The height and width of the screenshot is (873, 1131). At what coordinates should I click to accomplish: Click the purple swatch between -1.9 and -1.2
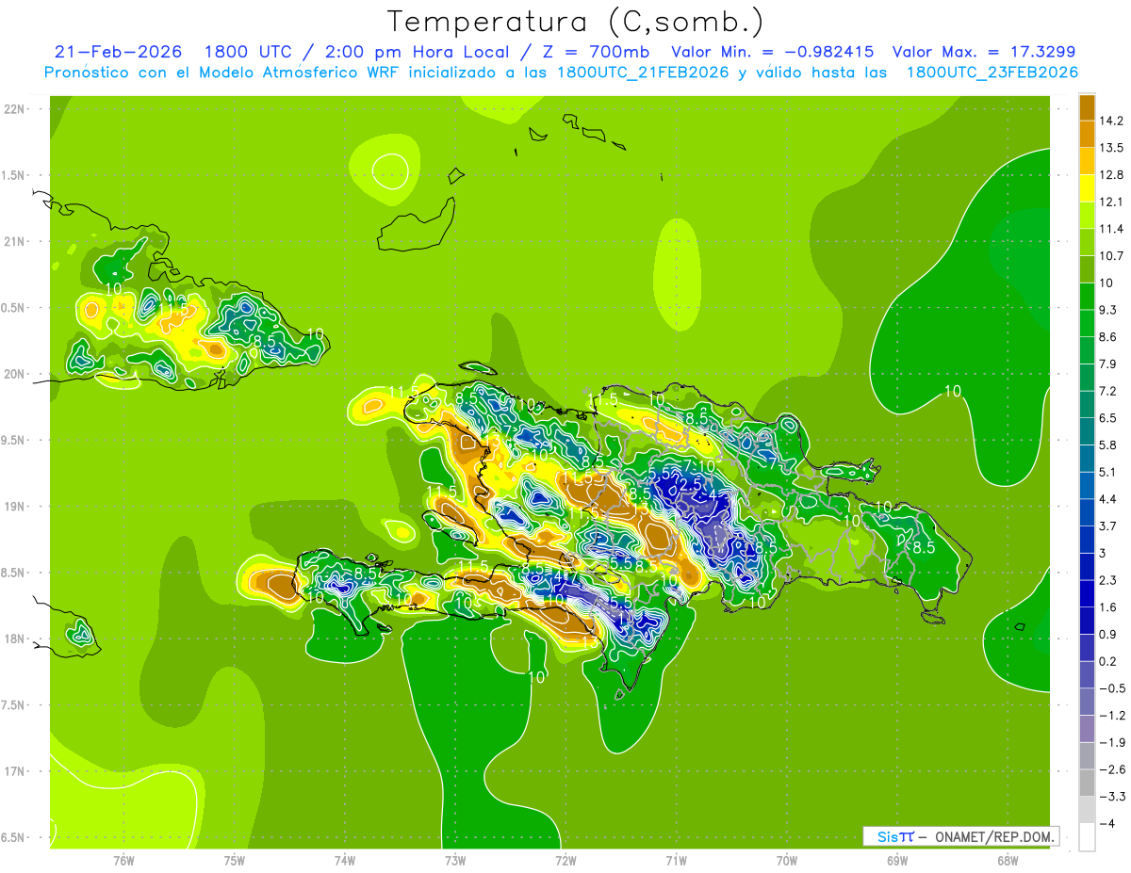[1087, 729]
